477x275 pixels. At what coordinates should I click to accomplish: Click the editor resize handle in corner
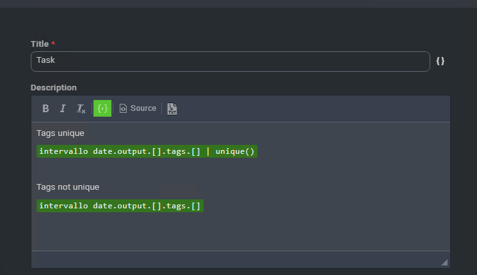point(444,262)
